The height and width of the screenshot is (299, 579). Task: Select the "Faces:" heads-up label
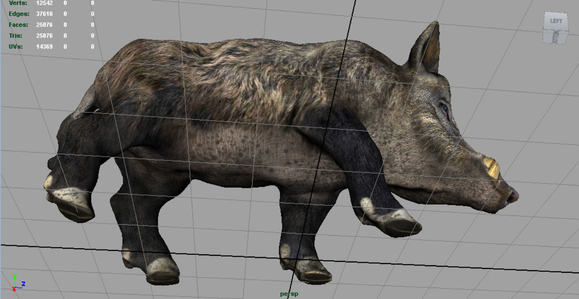click(18, 24)
